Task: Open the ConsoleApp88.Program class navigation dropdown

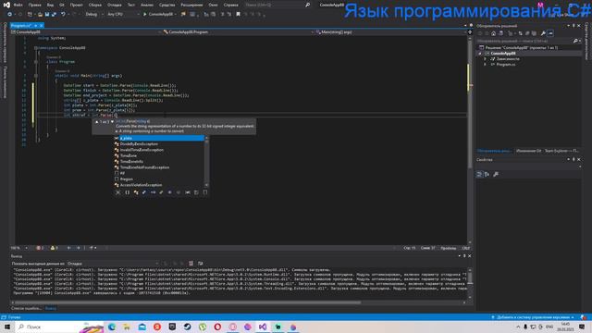Action: click(x=239, y=32)
